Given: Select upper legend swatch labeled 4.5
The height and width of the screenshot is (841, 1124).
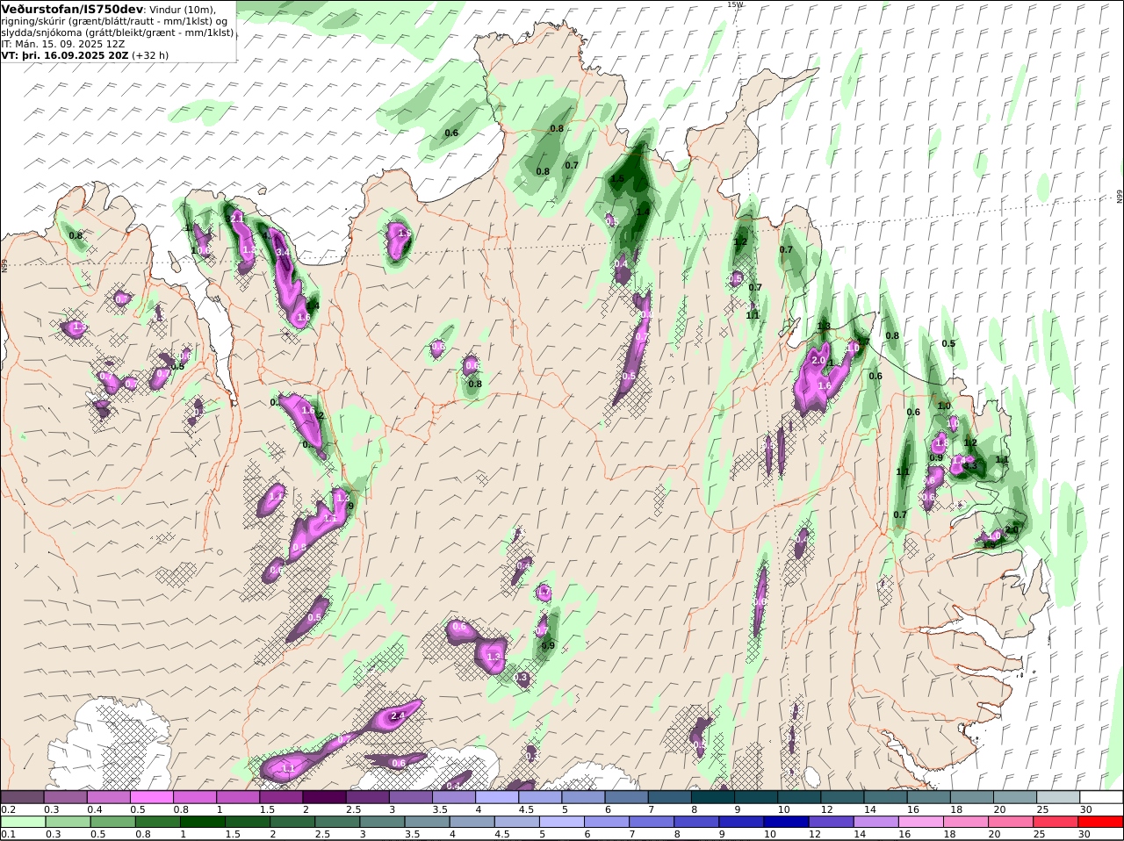Looking at the screenshot, I should pos(540,796).
